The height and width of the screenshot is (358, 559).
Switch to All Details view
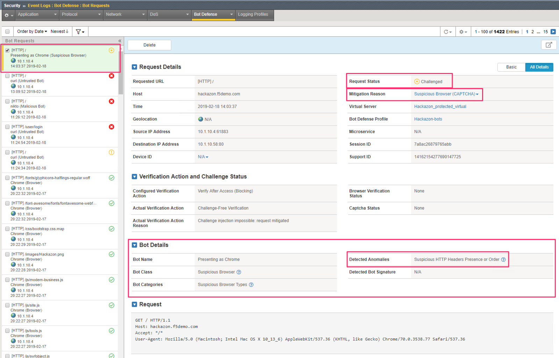(539, 67)
